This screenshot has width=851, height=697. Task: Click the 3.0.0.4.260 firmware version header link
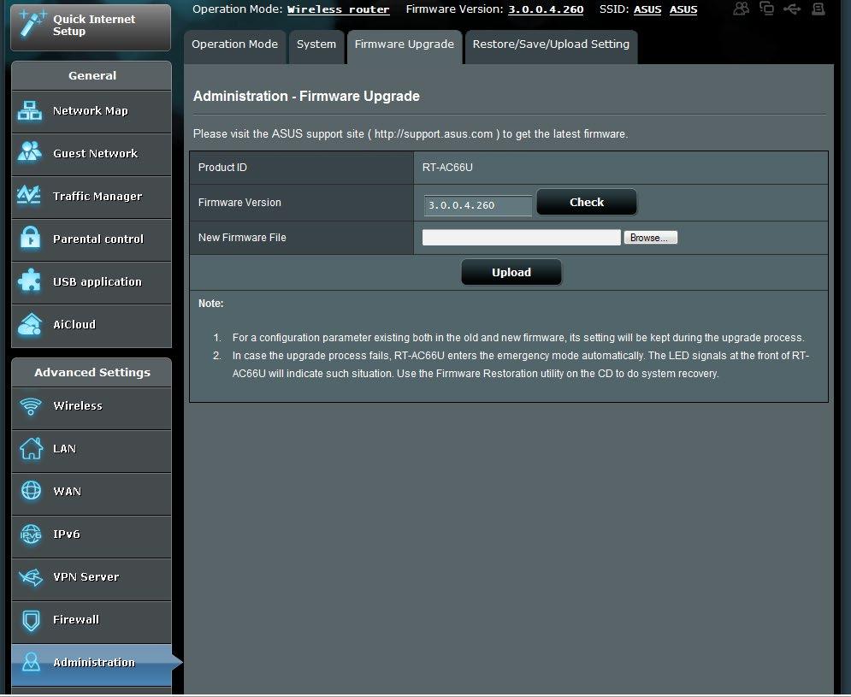(546, 9)
